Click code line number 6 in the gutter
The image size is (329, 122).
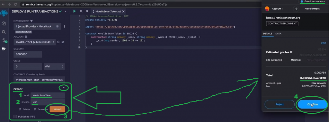pos(80,33)
